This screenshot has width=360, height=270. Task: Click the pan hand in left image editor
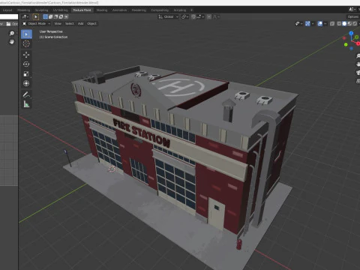(x=12, y=42)
